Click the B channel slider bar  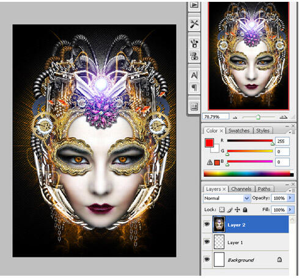click(x=250, y=161)
